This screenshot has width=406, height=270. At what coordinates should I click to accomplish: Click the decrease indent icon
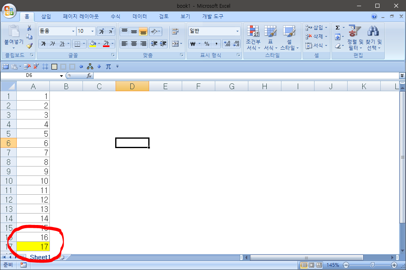[154, 44]
